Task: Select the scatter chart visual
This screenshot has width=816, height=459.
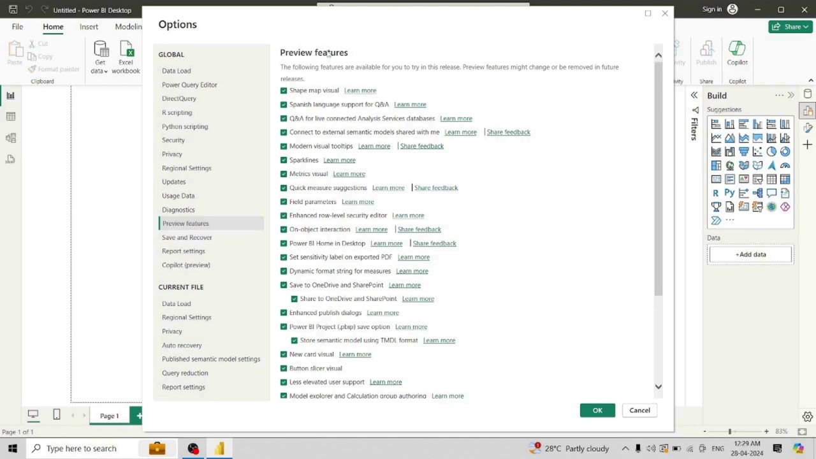Action: [757, 152]
